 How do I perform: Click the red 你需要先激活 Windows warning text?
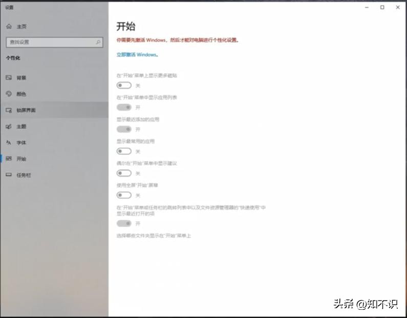[x=178, y=40]
